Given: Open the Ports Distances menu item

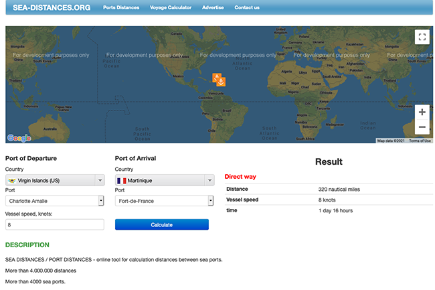Looking at the screenshot, I should [121, 7].
